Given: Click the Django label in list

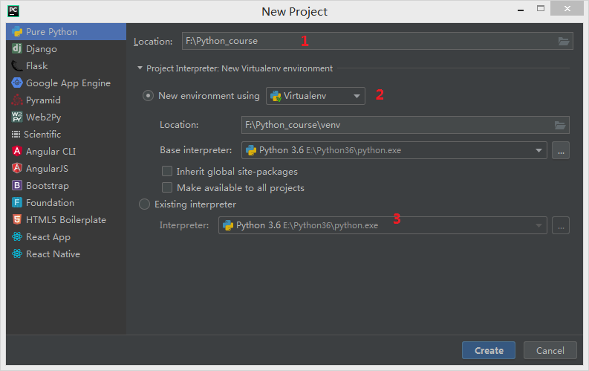Looking at the screenshot, I should pos(42,49).
